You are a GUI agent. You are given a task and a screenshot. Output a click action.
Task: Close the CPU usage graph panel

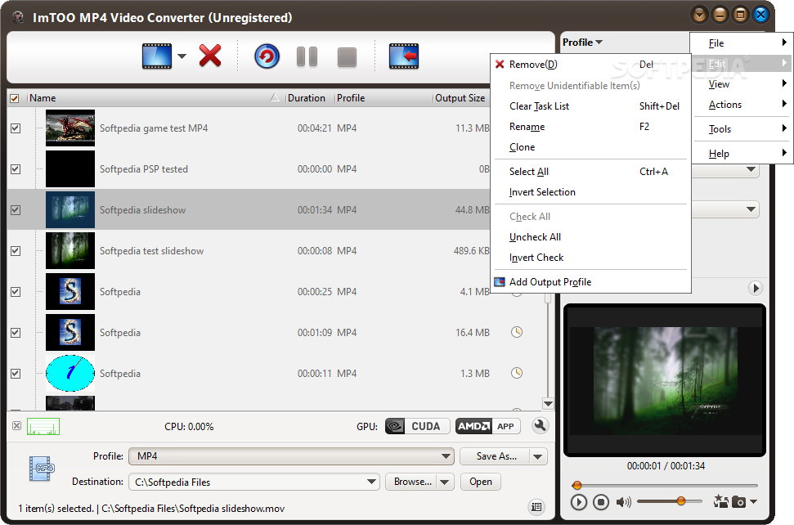pyautogui.click(x=16, y=426)
